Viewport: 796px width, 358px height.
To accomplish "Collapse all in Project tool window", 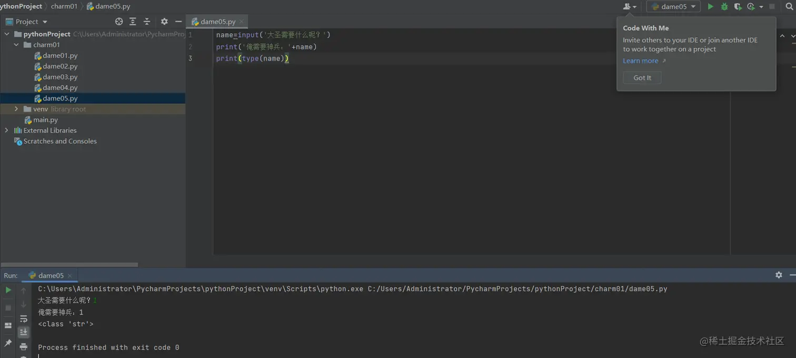I will coord(147,22).
